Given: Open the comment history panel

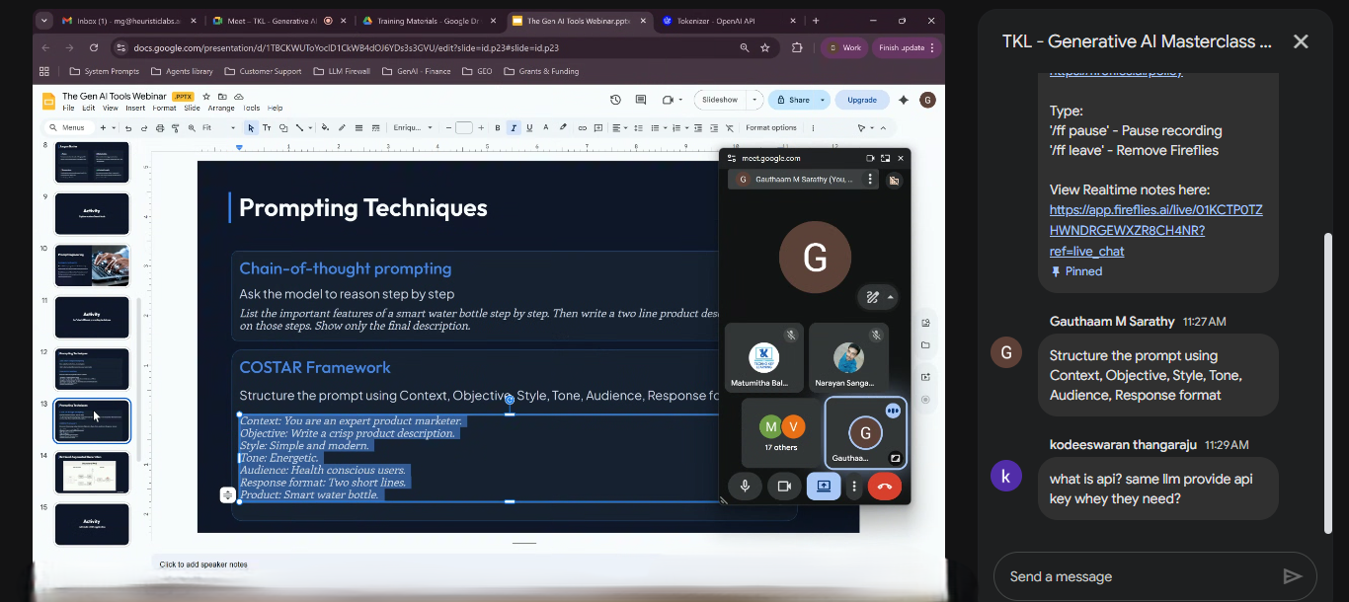Looking at the screenshot, I should pos(641,100).
